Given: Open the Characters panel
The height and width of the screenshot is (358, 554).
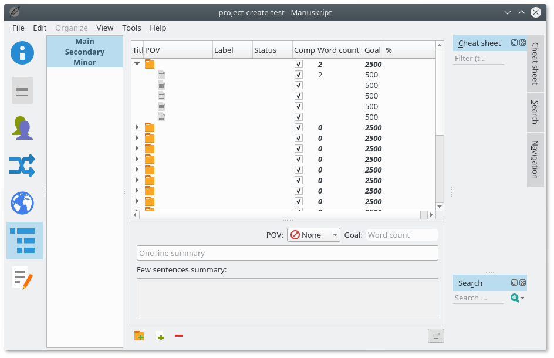Looking at the screenshot, I should (22, 127).
